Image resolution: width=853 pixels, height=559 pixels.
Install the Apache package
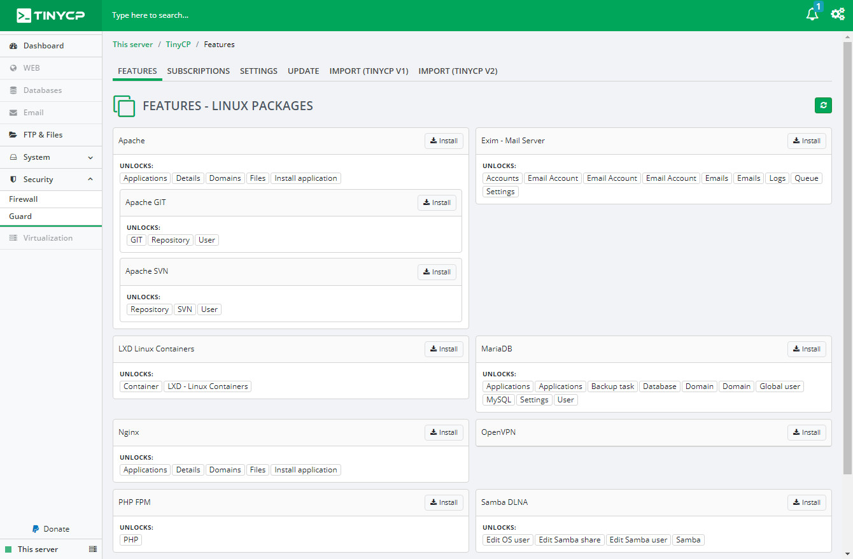[x=444, y=141]
